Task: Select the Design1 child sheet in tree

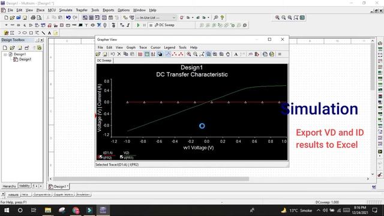Action: click(25, 59)
